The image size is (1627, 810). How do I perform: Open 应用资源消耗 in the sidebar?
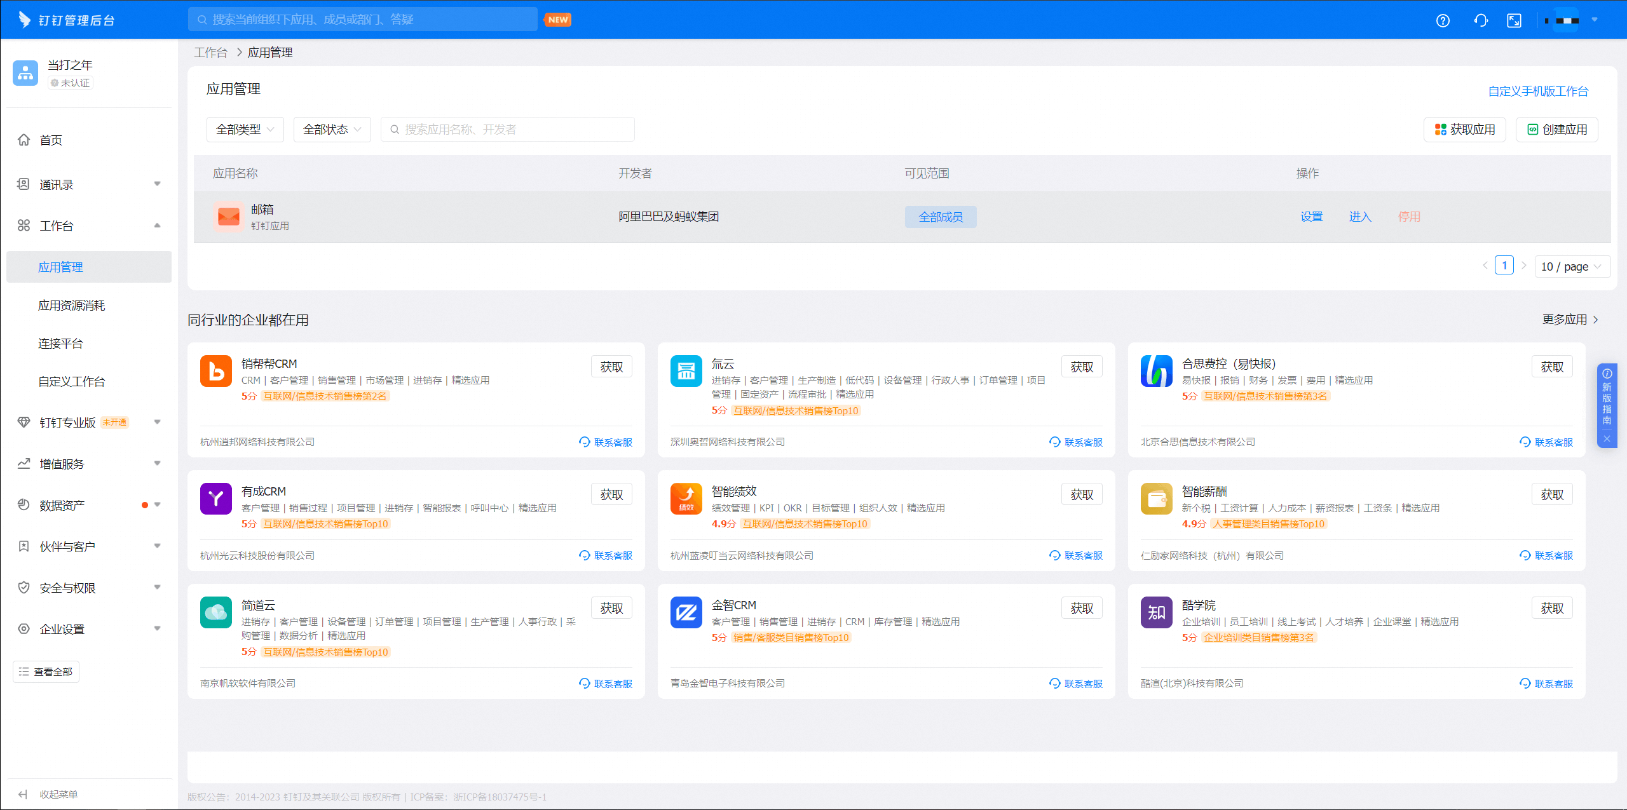pyautogui.click(x=71, y=306)
